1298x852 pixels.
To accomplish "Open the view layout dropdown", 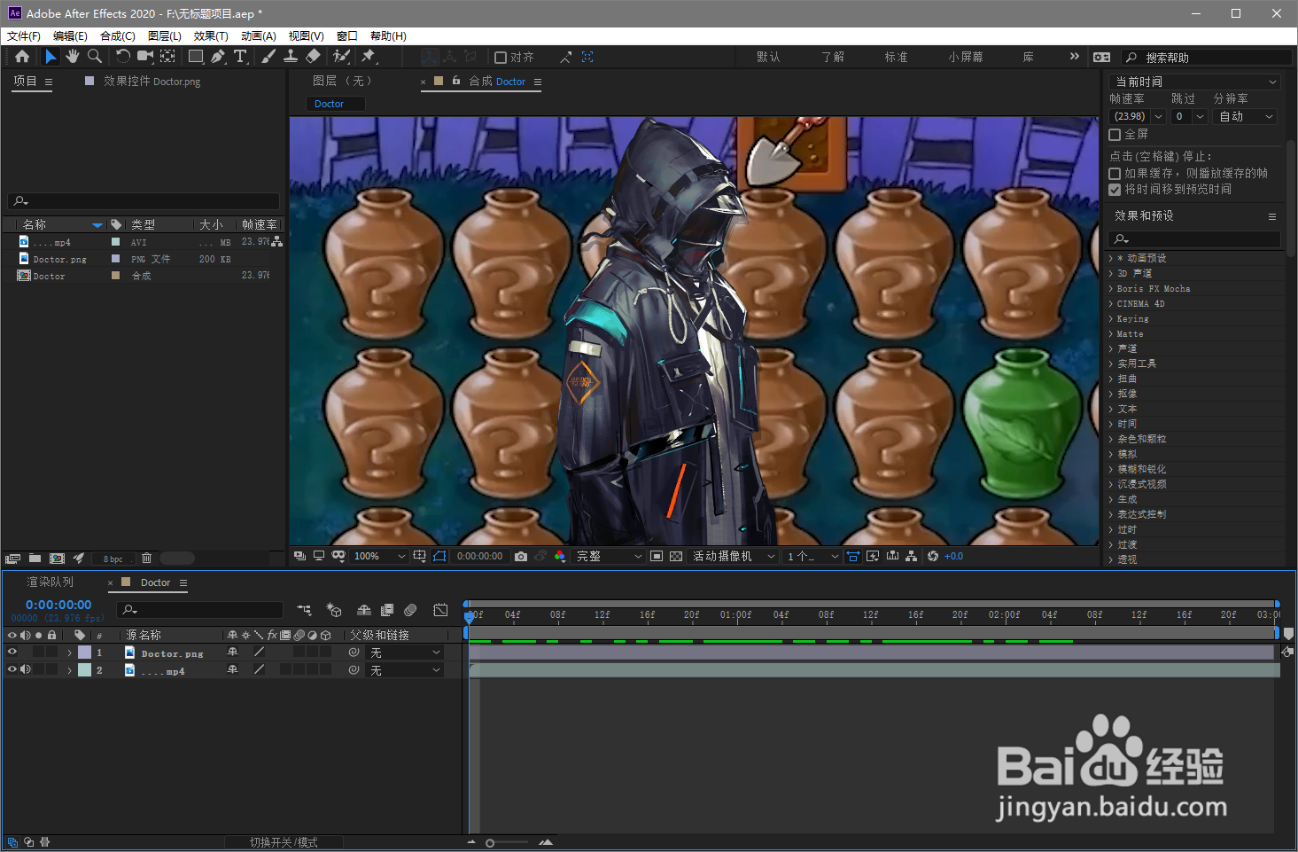I will click(x=812, y=556).
